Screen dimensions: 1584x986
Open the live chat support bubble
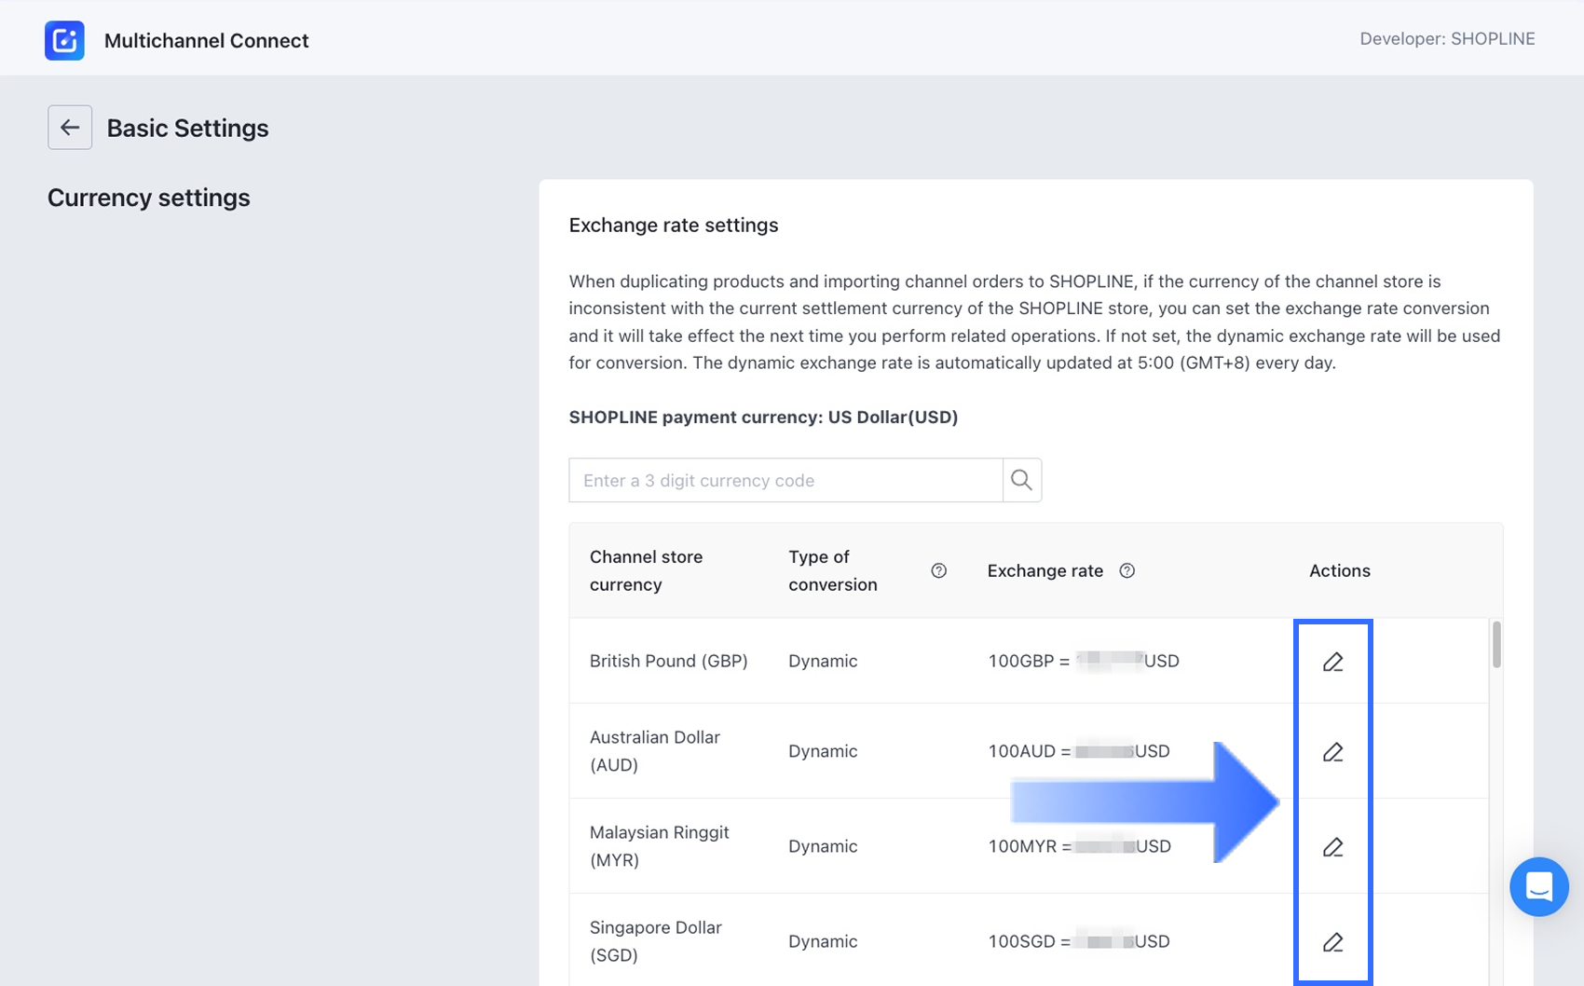(1538, 886)
